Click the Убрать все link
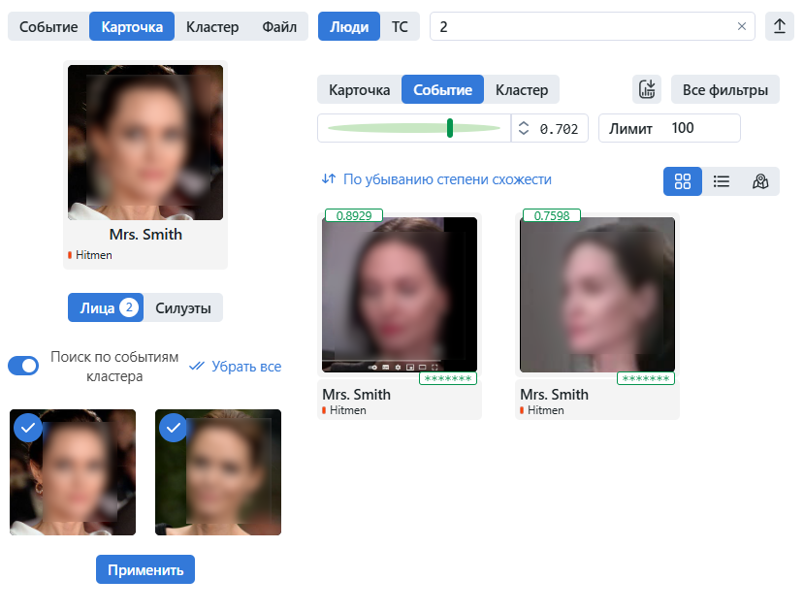Screen dimensions: 804x612 tap(246, 367)
